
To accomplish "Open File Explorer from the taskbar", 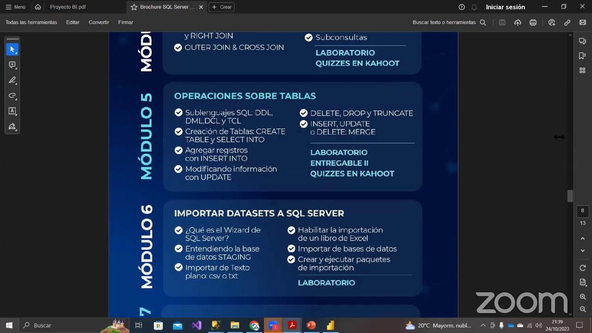I will tap(235, 325).
